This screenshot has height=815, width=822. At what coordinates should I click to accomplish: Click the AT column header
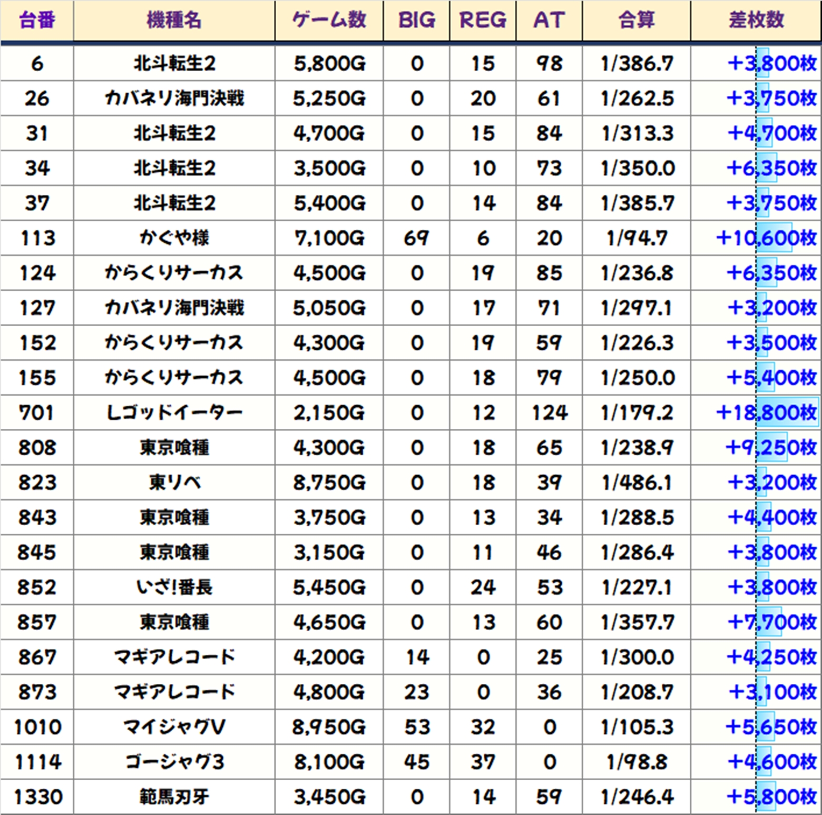(549, 20)
